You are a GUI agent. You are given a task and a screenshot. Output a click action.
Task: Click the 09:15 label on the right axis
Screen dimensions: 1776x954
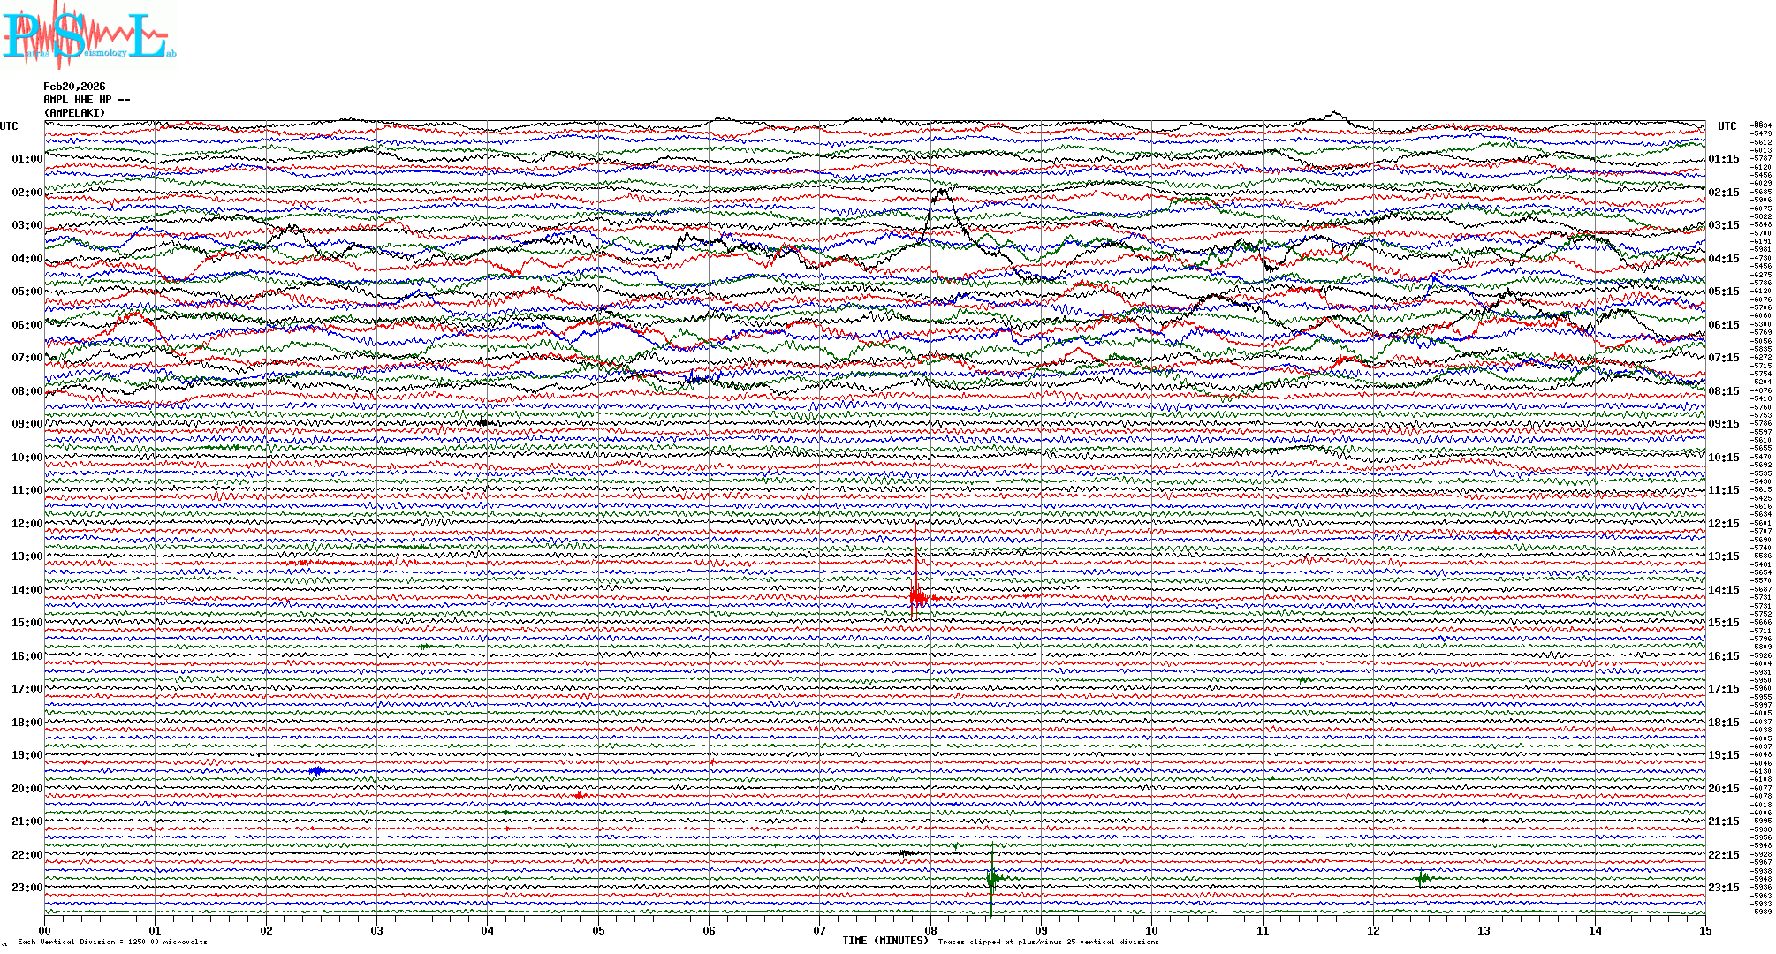1723,424
